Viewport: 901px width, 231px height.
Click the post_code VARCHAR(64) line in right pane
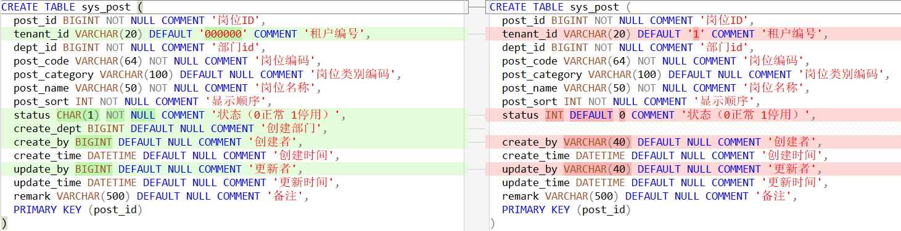pos(656,61)
